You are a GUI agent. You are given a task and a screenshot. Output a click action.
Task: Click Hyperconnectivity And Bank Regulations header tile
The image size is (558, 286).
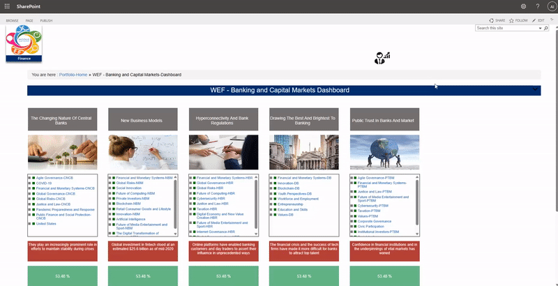223,119
